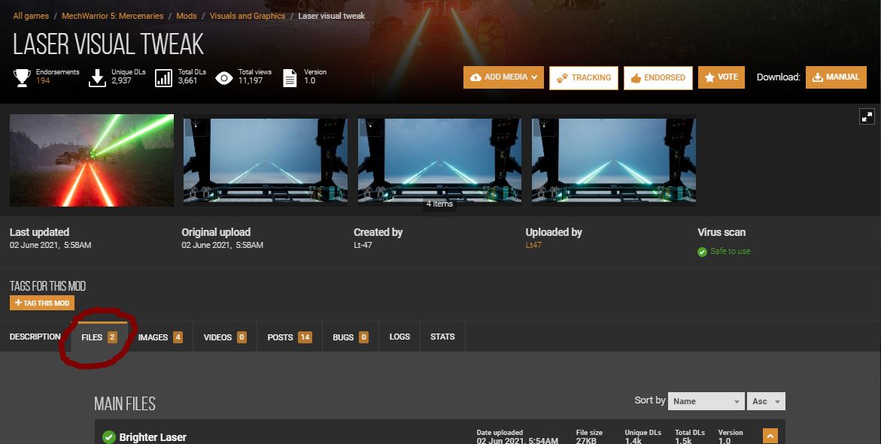Screen dimensions: 881x444
Task: Open the third cockpit laser thumbnail
Action: click(x=439, y=160)
